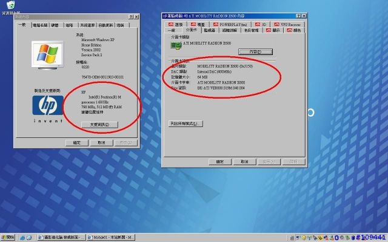The image size is (388, 242).
Task: Click the help question mark in ATI dialog
Action: click(x=299, y=16)
